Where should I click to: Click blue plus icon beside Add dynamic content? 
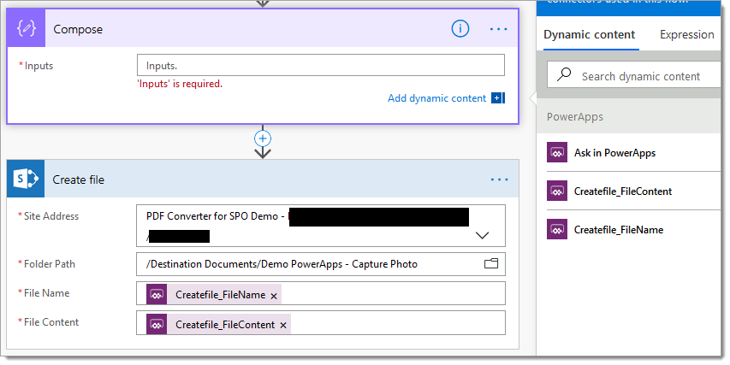[x=498, y=98]
